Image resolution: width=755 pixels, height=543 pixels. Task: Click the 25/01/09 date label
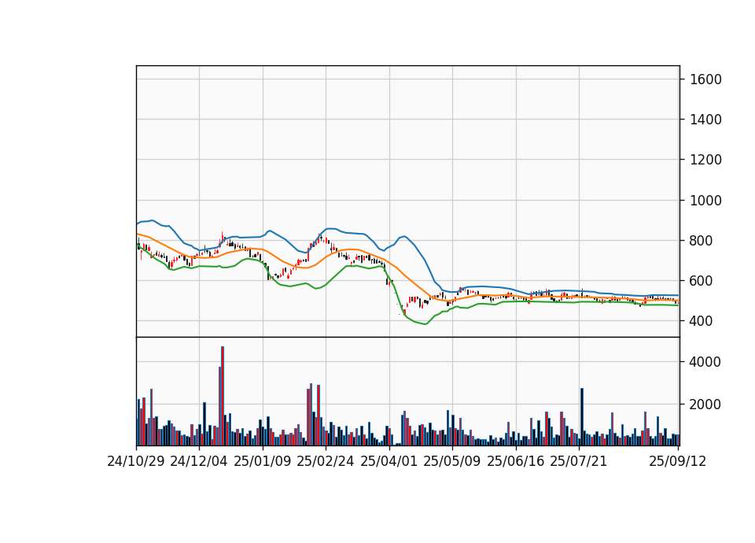(x=263, y=461)
